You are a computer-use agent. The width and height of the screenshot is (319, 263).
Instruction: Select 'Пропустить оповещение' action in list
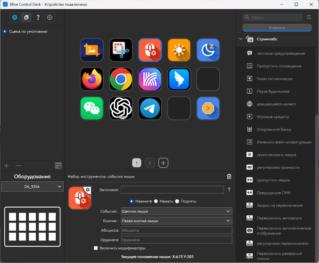(279, 66)
